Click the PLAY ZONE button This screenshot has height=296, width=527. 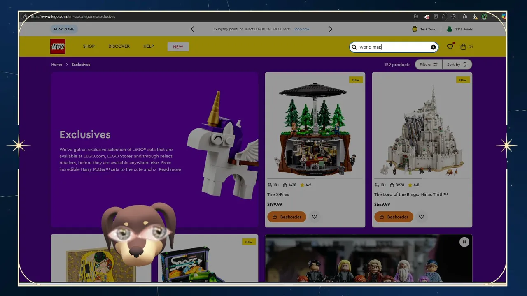pyautogui.click(x=64, y=29)
